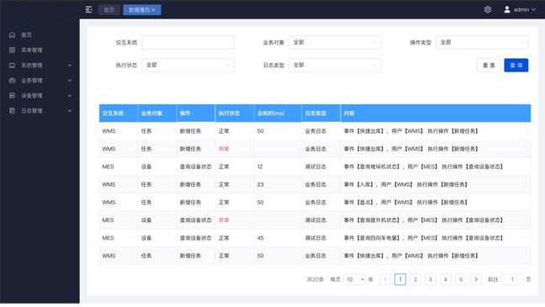Select the home icon in sidebar
The width and height of the screenshot is (545, 307).
click(12, 34)
